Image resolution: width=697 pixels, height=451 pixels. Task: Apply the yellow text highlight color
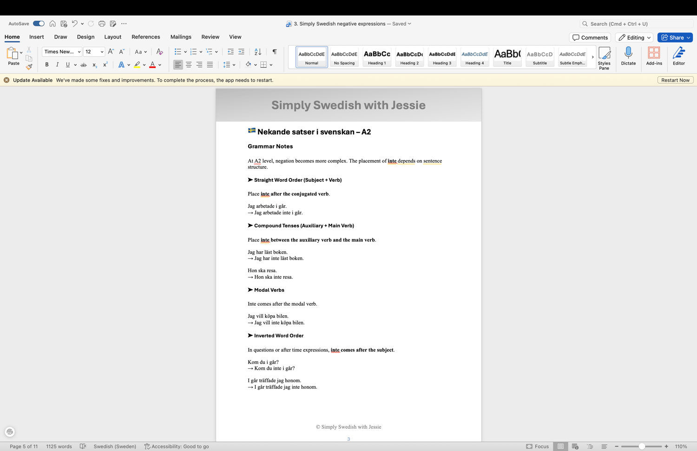click(137, 65)
